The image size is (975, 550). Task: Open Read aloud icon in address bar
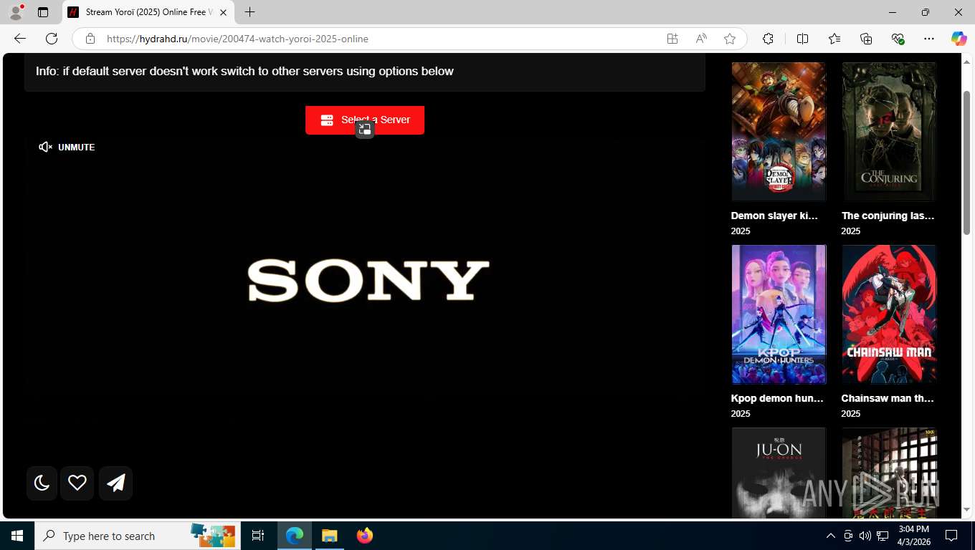[701, 39]
